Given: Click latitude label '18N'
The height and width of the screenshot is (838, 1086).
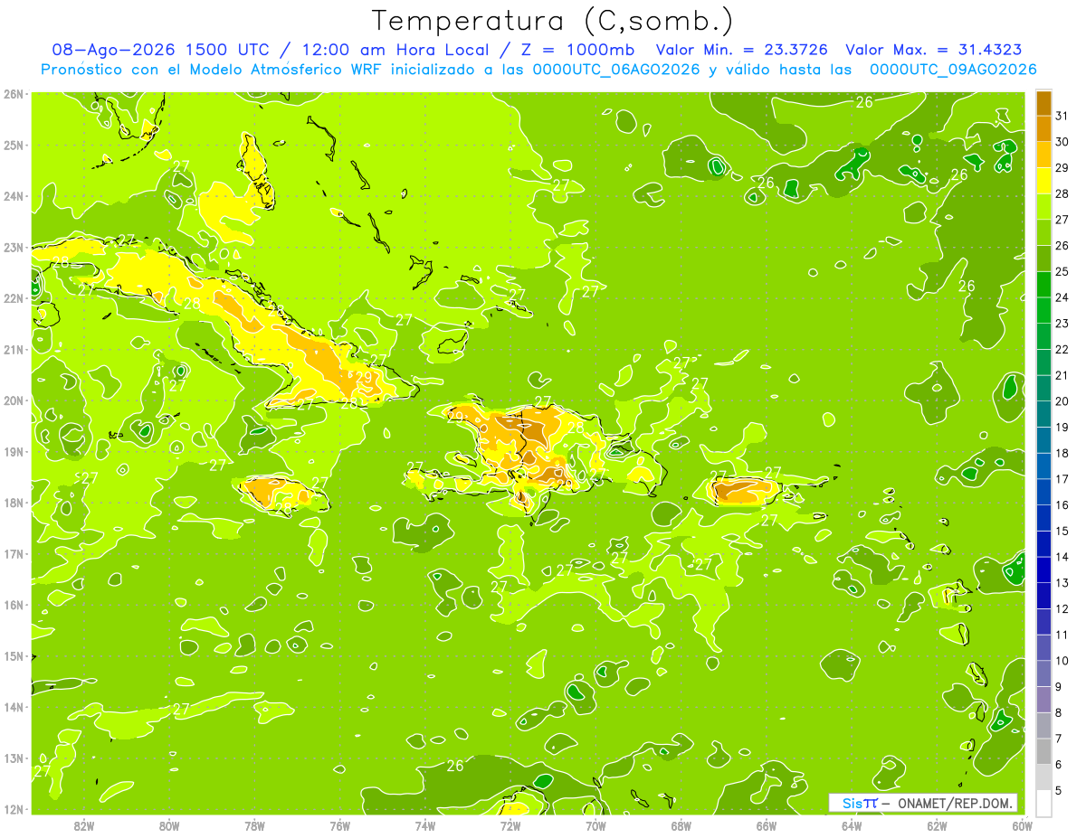Looking at the screenshot, I should [x=14, y=503].
